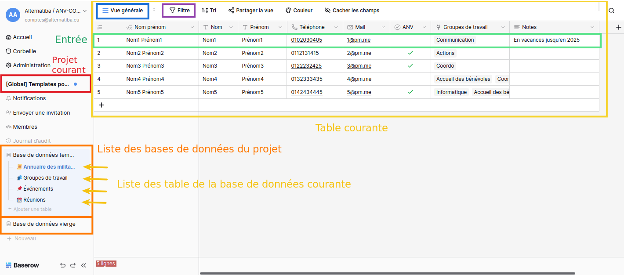Select Membres in the sidebar

point(25,127)
